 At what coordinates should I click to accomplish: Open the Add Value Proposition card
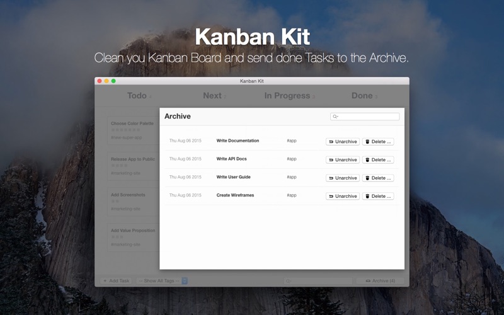tap(133, 238)
